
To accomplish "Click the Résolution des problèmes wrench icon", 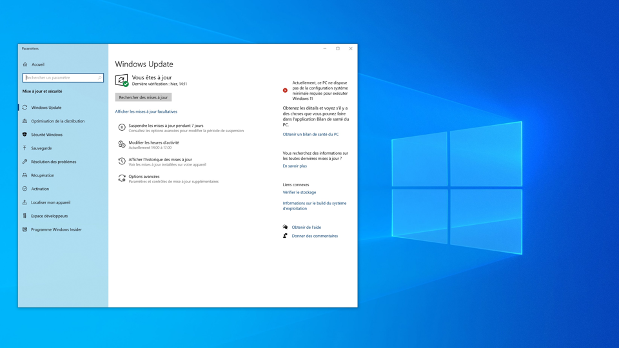I will 25,162.
